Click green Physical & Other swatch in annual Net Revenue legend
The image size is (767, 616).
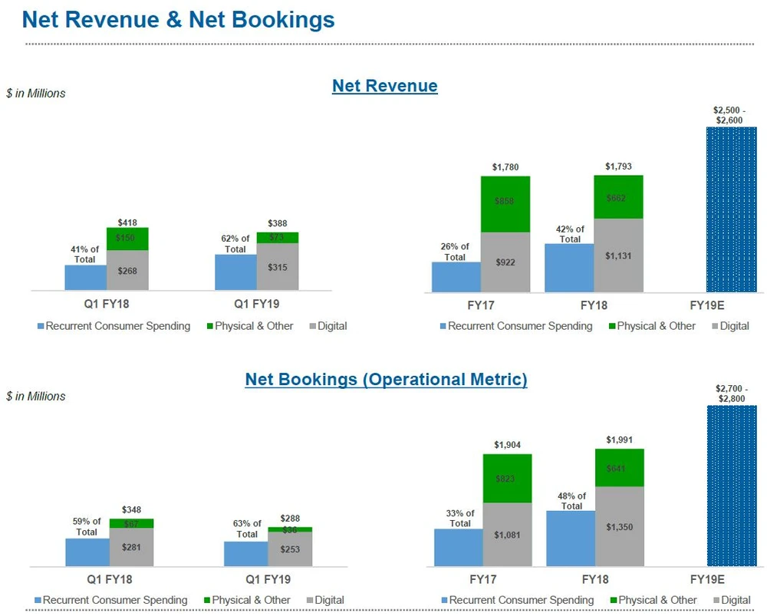[x=611, y=327]
